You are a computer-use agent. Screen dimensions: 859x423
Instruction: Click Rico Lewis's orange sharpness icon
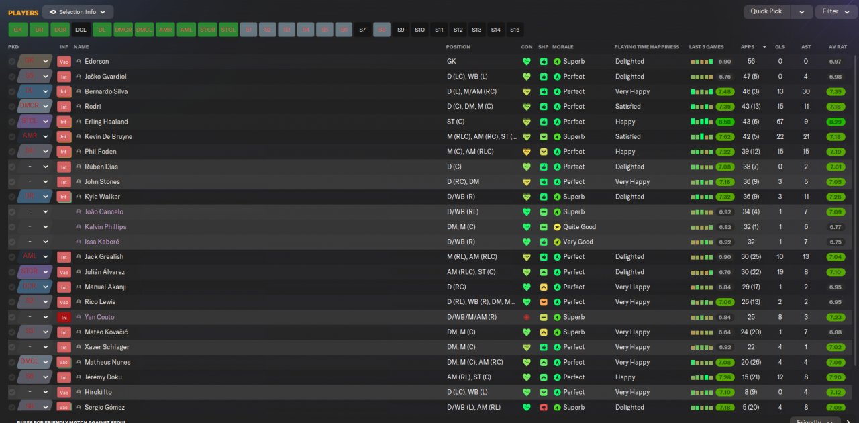pos(544,302)
